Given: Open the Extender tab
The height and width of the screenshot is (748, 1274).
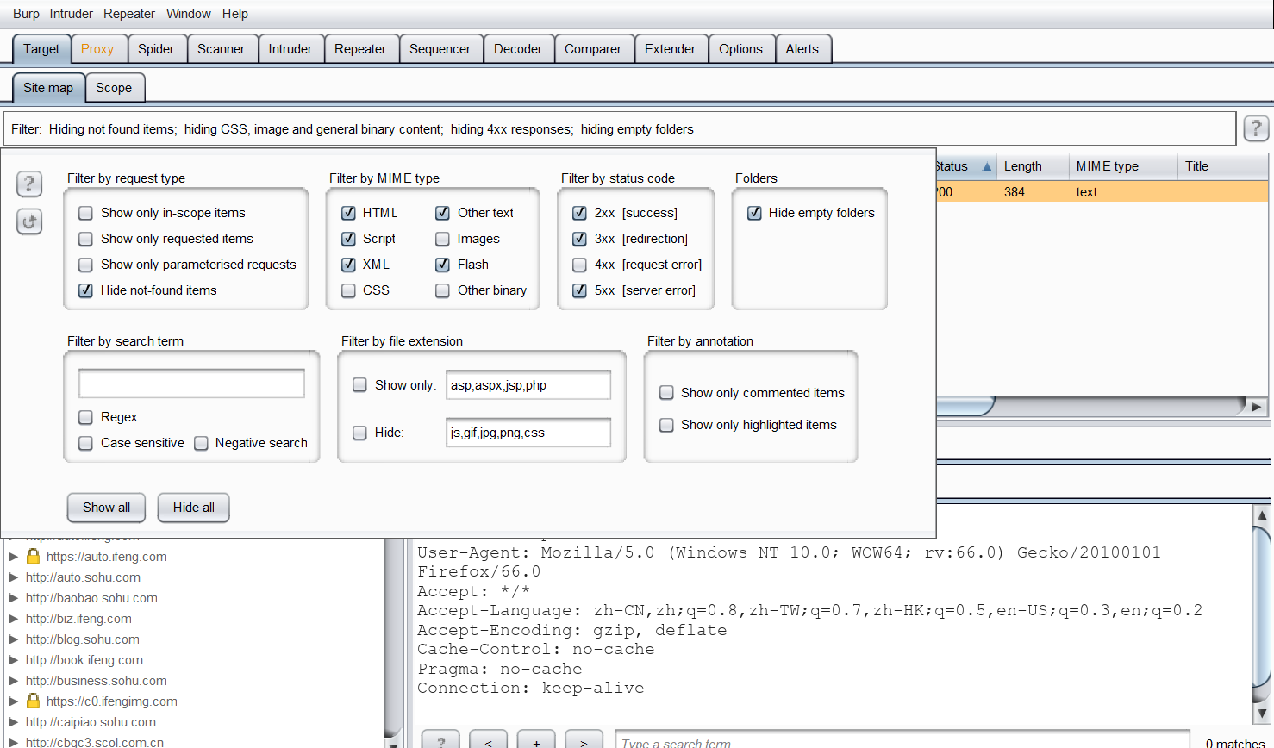Looking at the screenshot, I should pos(670,49).
